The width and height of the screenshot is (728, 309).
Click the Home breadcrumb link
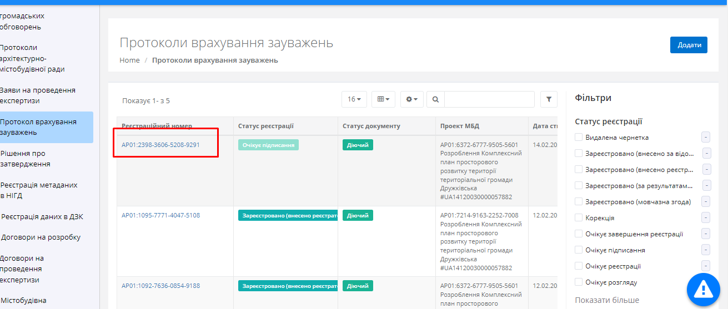point(129,60)
